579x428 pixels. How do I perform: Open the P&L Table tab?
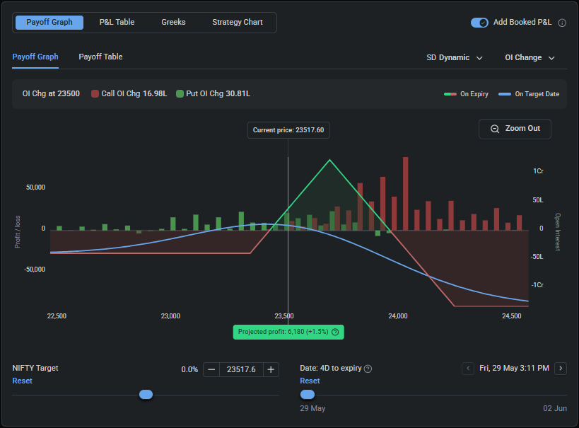[117, 22]
